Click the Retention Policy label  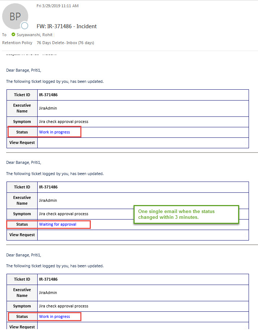(17, 43)
